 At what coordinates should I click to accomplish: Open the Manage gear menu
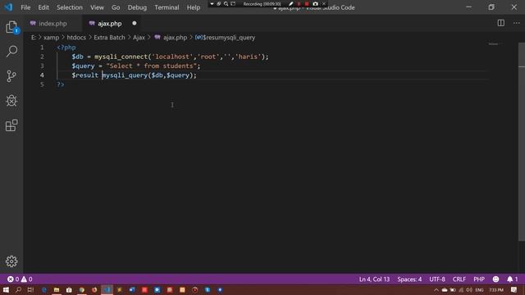point(11,261)
